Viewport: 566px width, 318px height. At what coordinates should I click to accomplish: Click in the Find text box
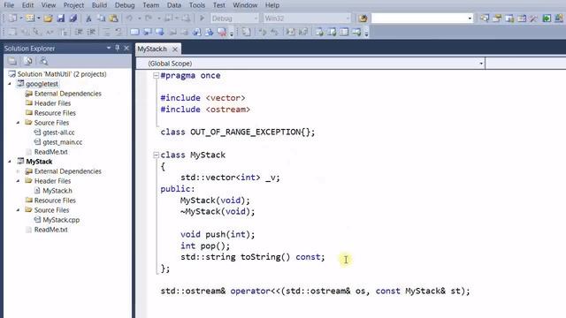418,18
